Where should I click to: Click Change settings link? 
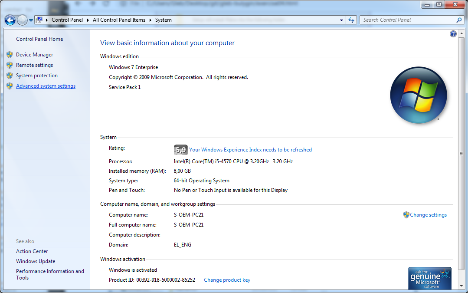point(428,215)
